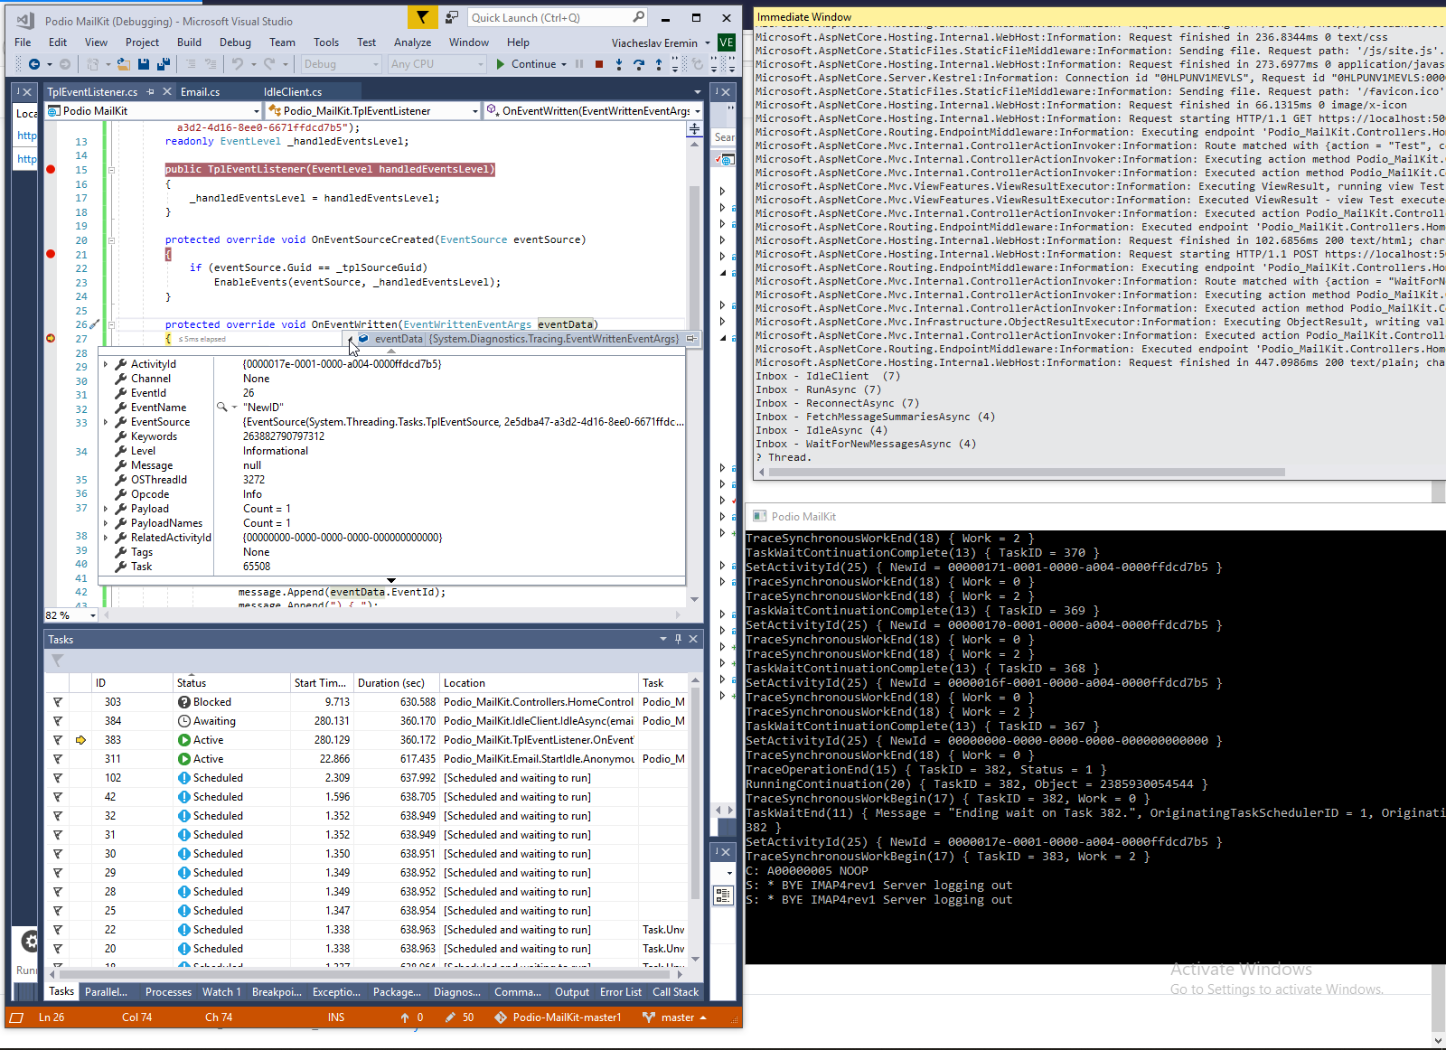
Task: Flag task 384 in the Tasks list
Action: [x=58, y=721]
